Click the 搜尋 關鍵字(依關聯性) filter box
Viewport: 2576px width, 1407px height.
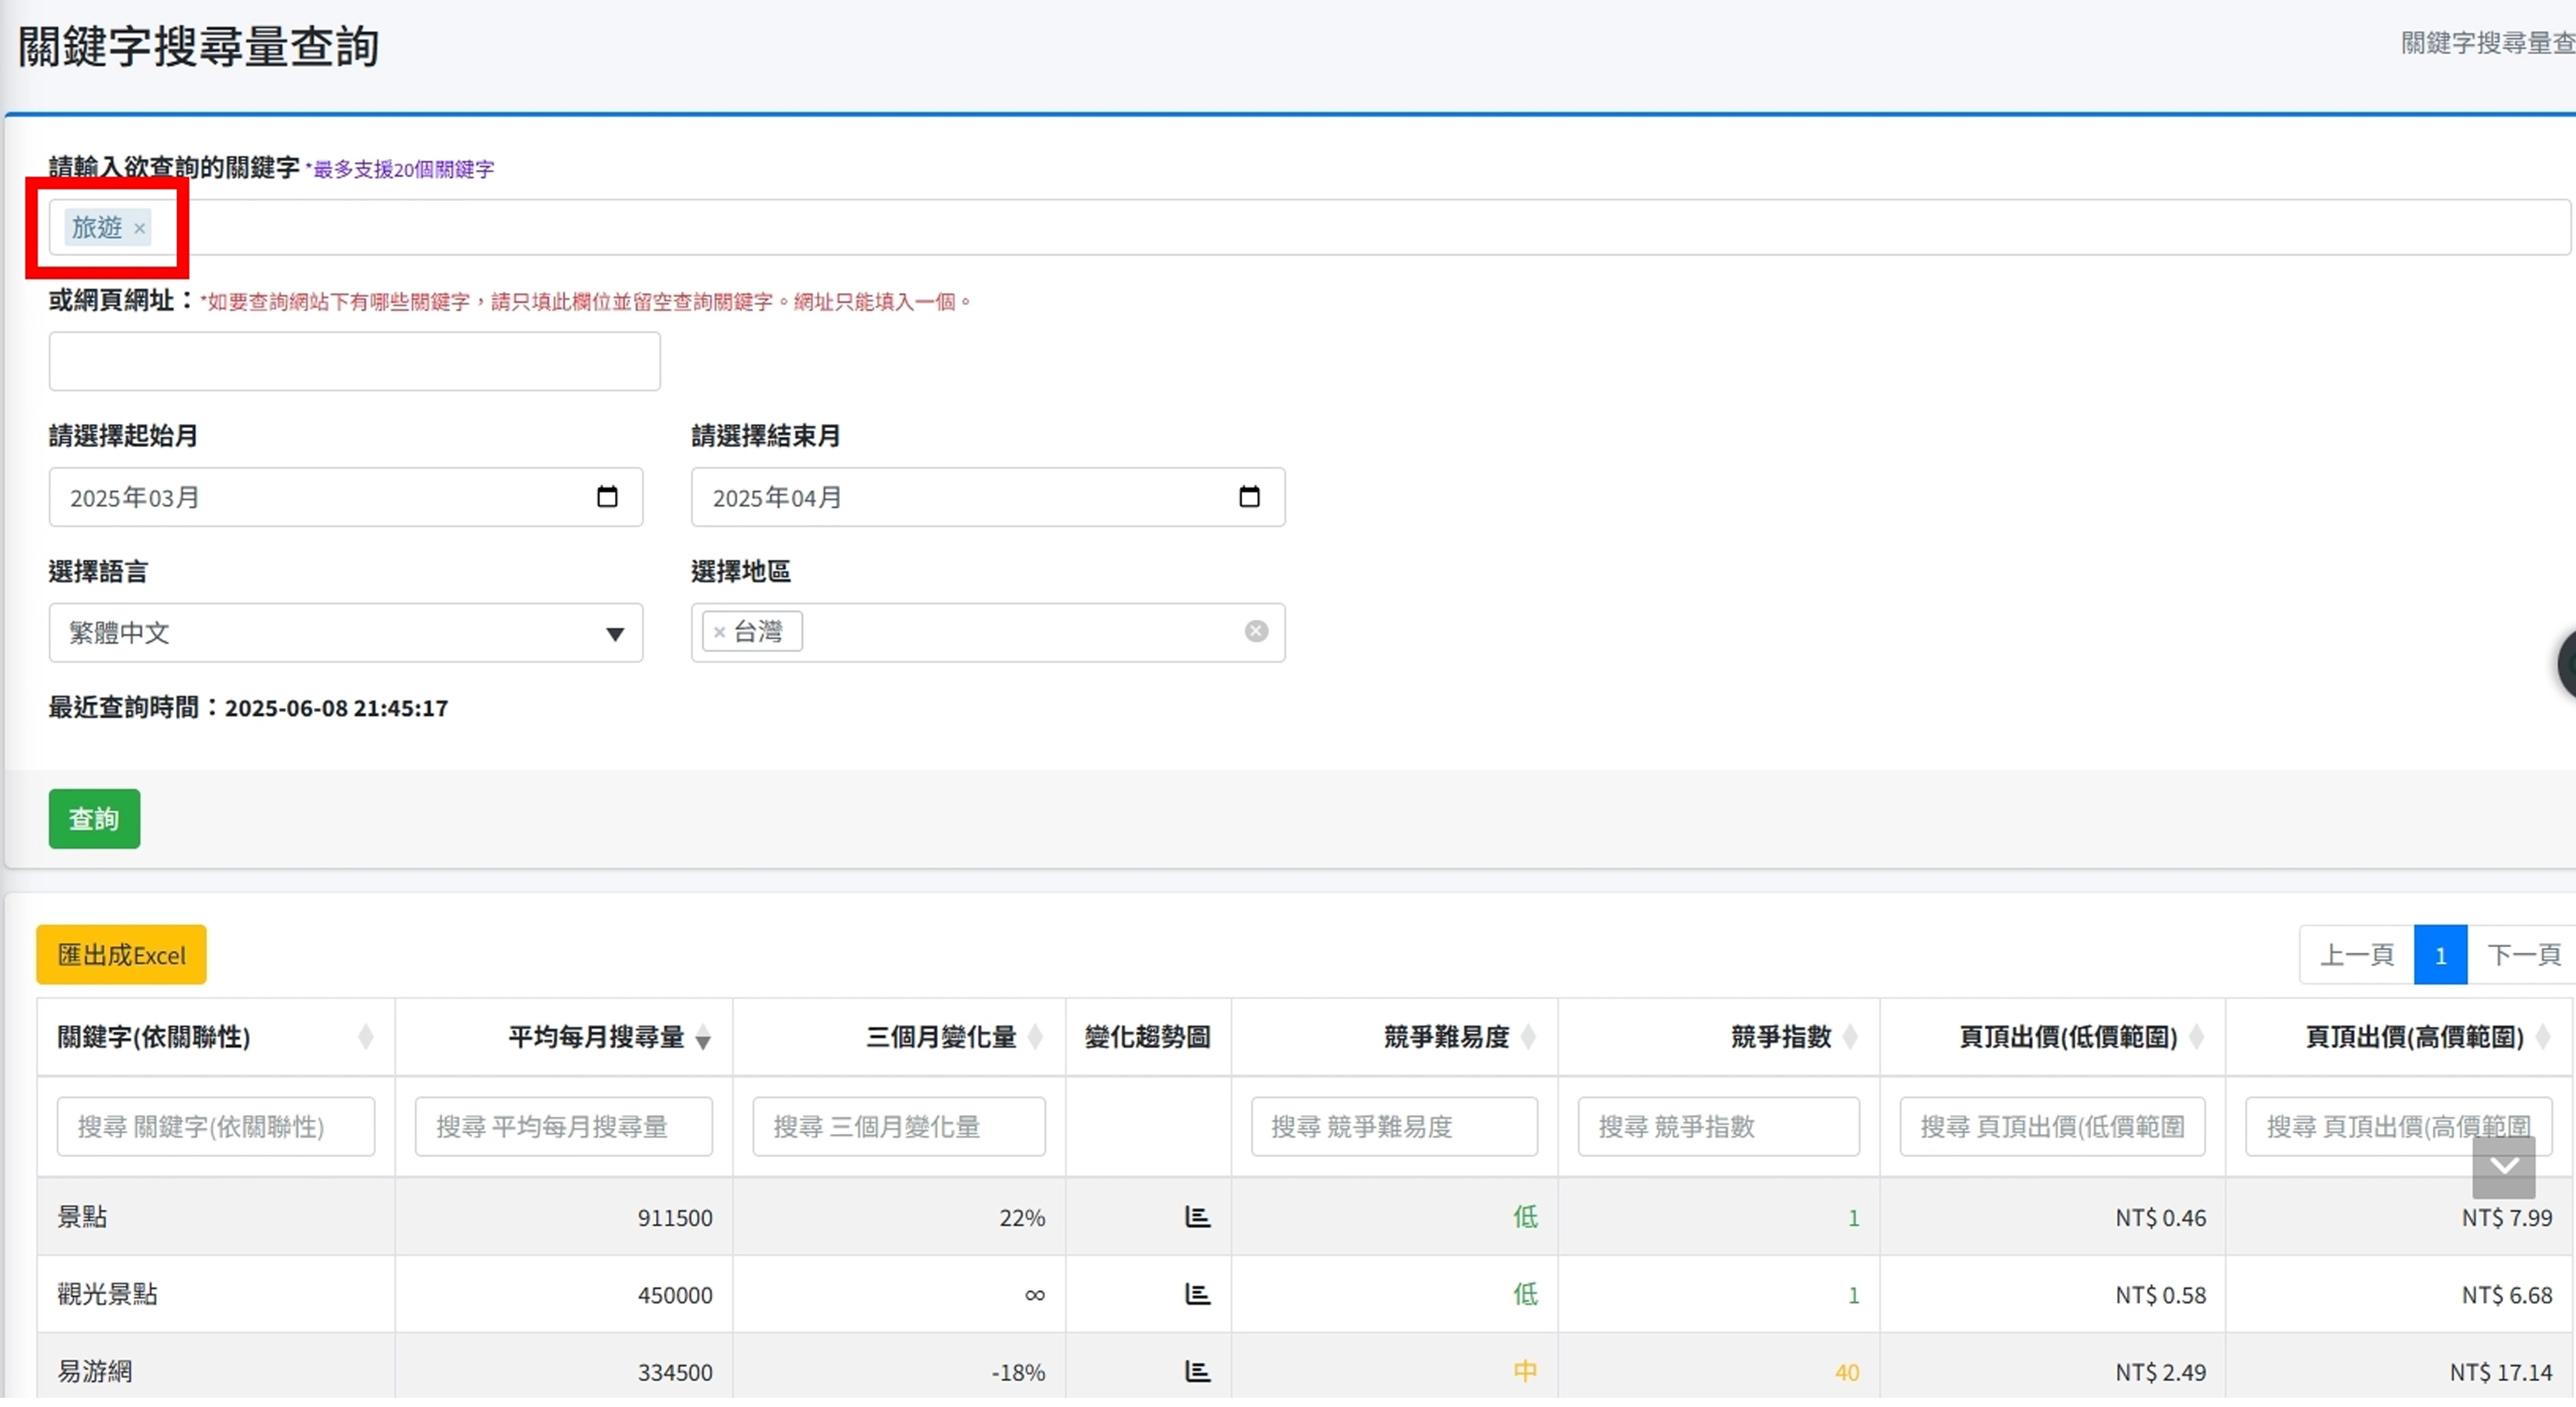click(x=215, y=1126)
